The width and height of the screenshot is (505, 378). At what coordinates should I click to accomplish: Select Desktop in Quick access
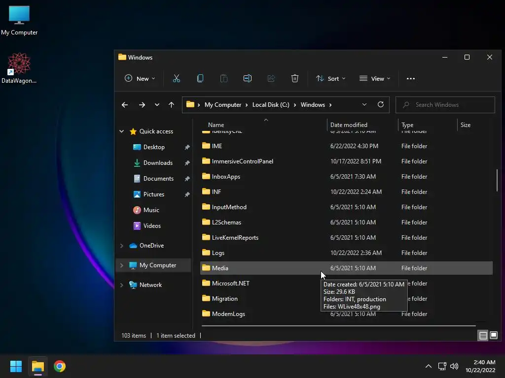click(x=154, y=147)
